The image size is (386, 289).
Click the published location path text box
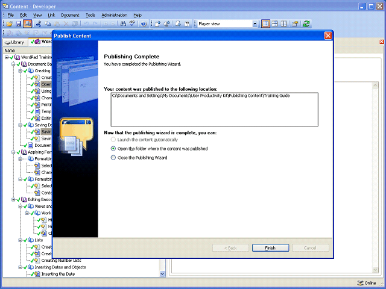[x=215, y=110]
